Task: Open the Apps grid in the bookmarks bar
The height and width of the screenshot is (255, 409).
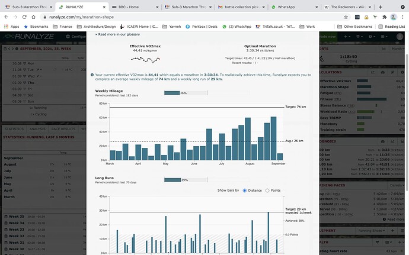Action: [x=11, y=27]
